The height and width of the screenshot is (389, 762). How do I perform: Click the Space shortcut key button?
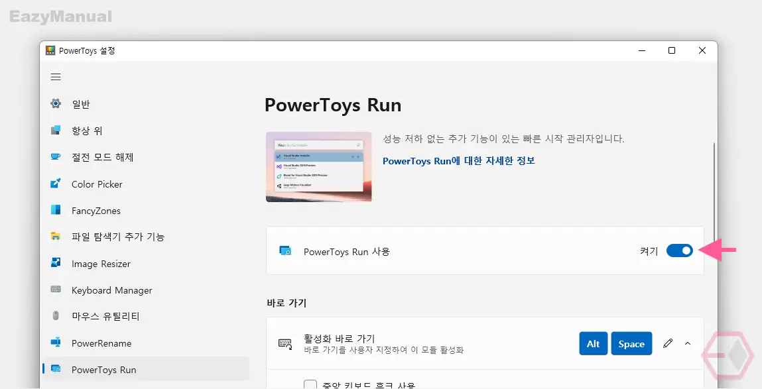pyautogui.click(x=631, y=344)
